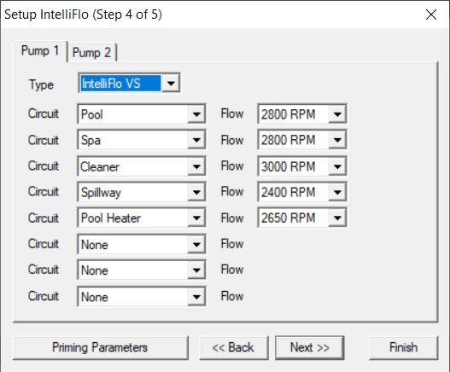Viewport: 450px width, 372px height.
Task: Expand the Cleaner circuit dropdown
Action: (x=196, y=166)
